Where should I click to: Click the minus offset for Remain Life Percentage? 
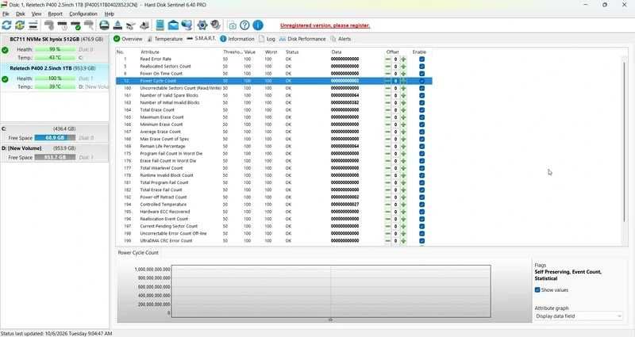point(388,147)
